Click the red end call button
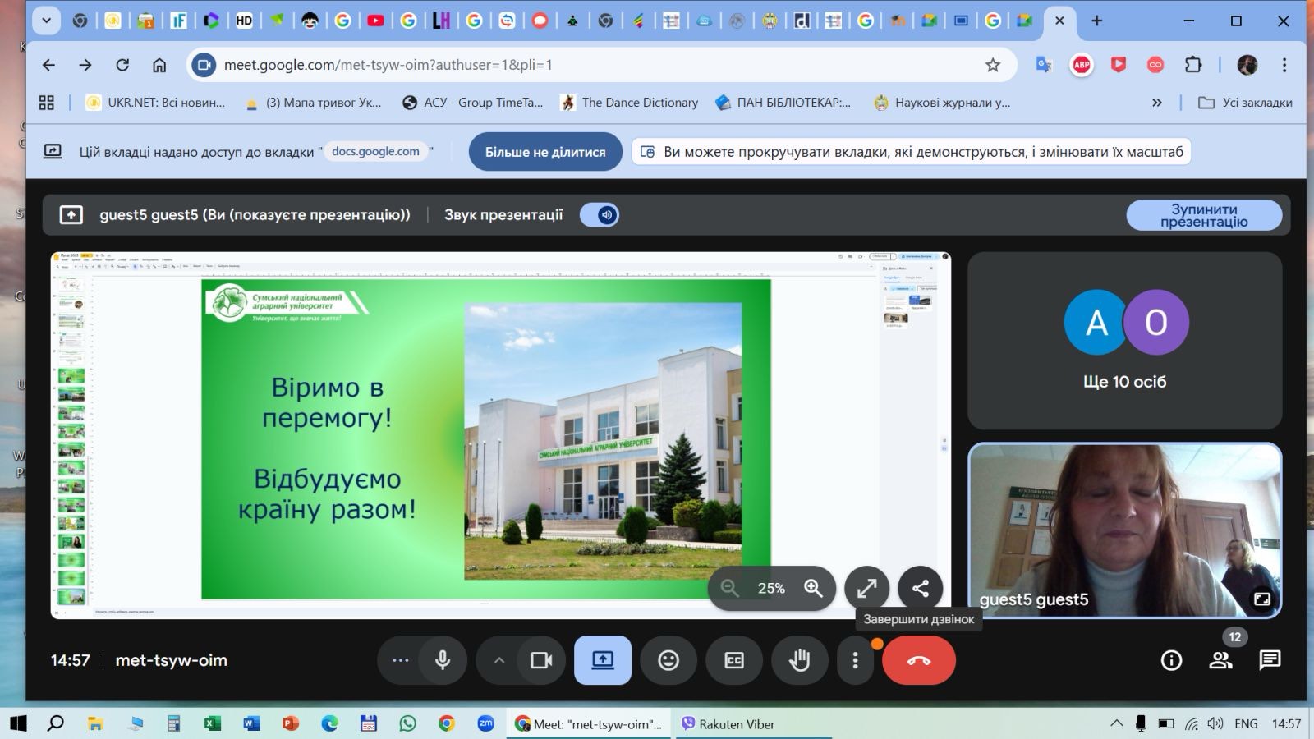The width and height of the screenshot is (1314, 739). (918, 660)
